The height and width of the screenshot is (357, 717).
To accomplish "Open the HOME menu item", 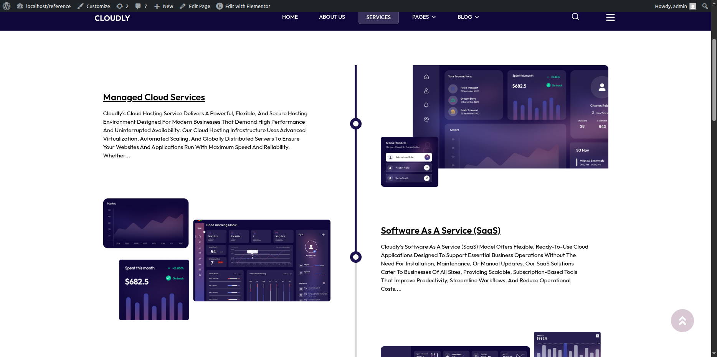I will [290, 17].
